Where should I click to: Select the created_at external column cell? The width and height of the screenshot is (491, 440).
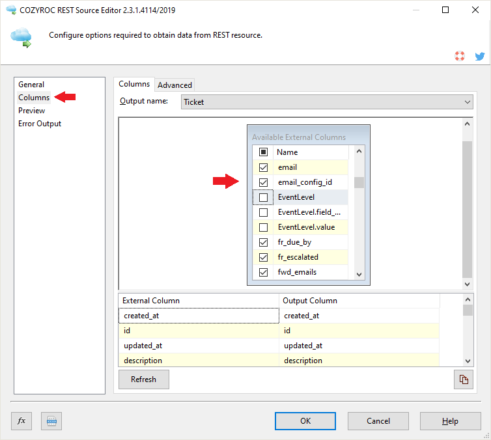point(199,316)
